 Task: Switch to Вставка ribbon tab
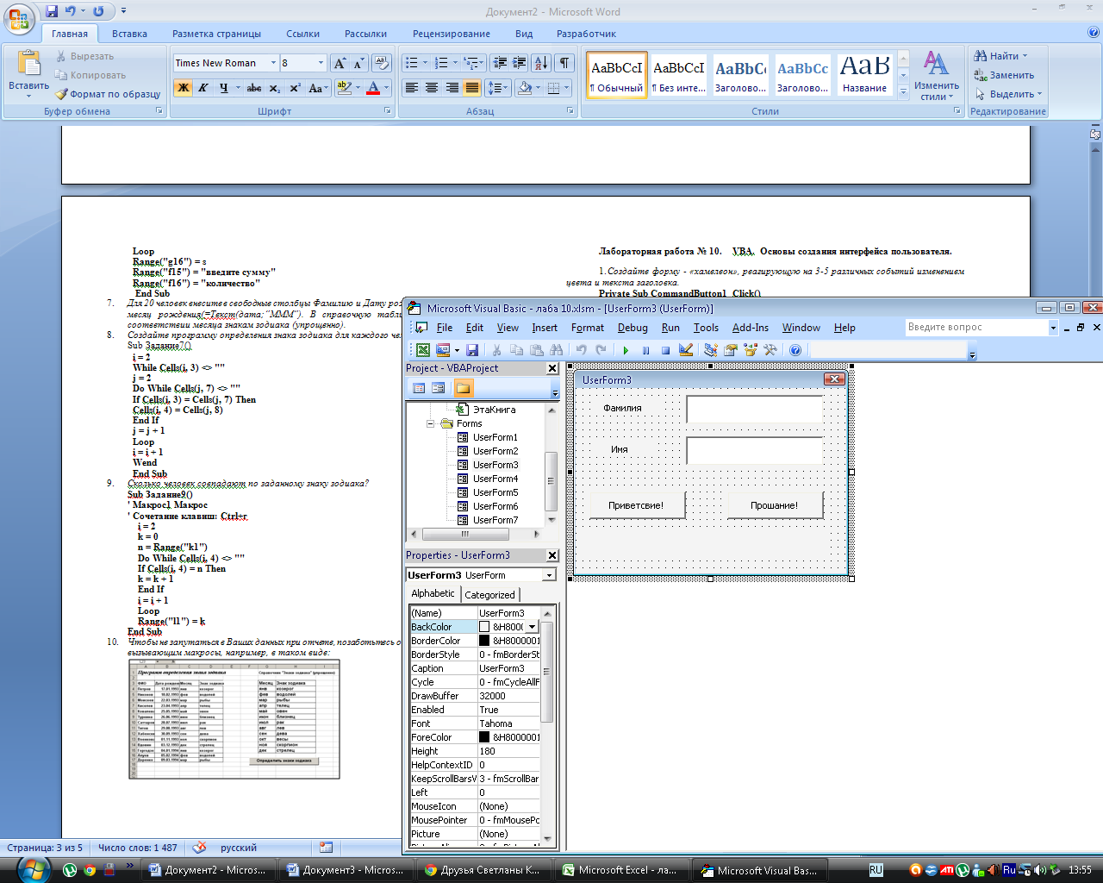129,34
